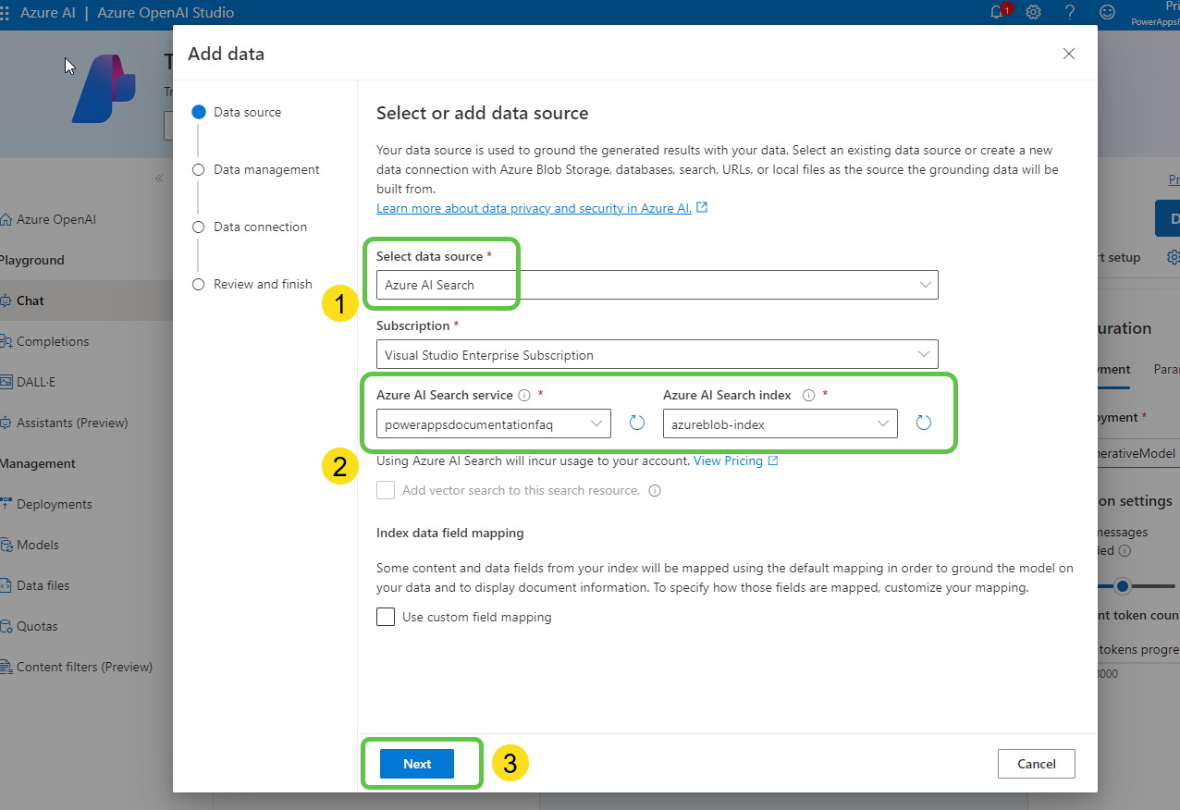The width and height of the screenshot is (1180, 810).
Task: Check Use custom field mapping
Action: coord(386,616)
